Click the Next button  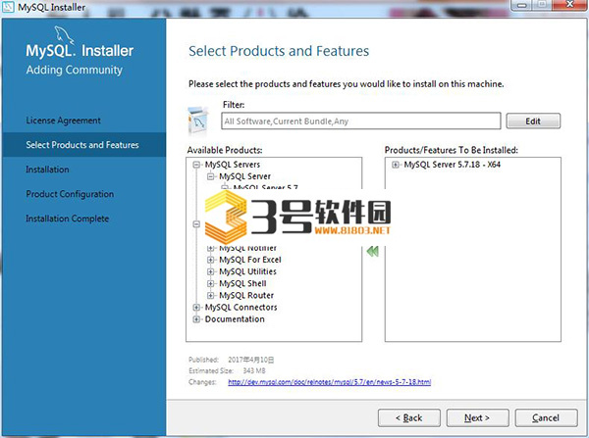point(477,417)
